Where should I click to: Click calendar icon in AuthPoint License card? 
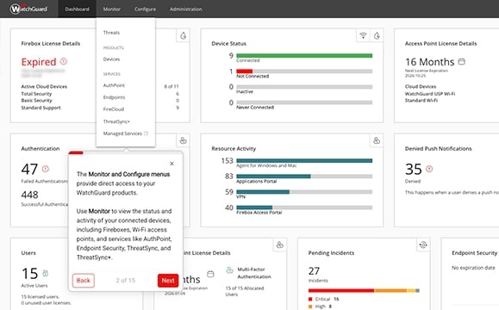[210, 274]
